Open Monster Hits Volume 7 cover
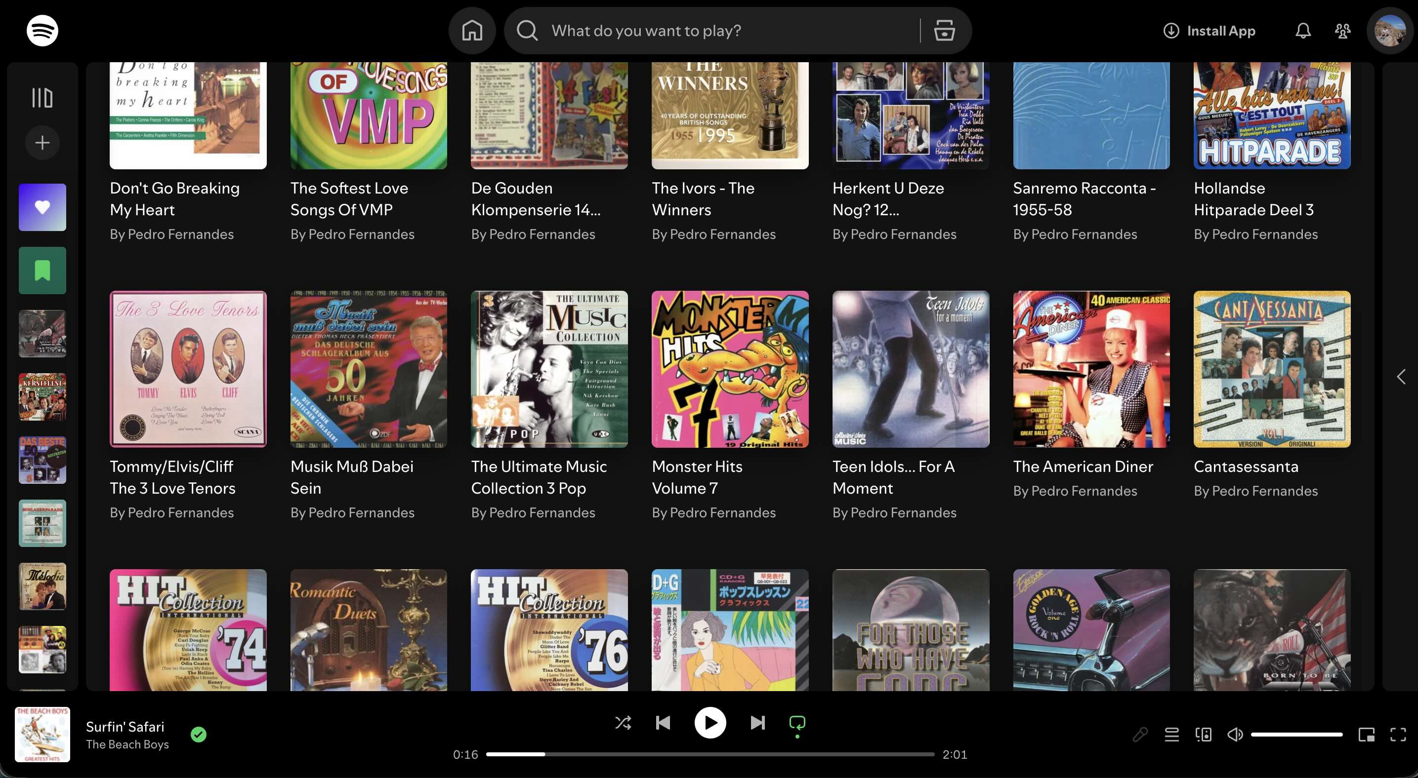The width and height of the screenshot is (1418, 778). (x=730, y=369)
